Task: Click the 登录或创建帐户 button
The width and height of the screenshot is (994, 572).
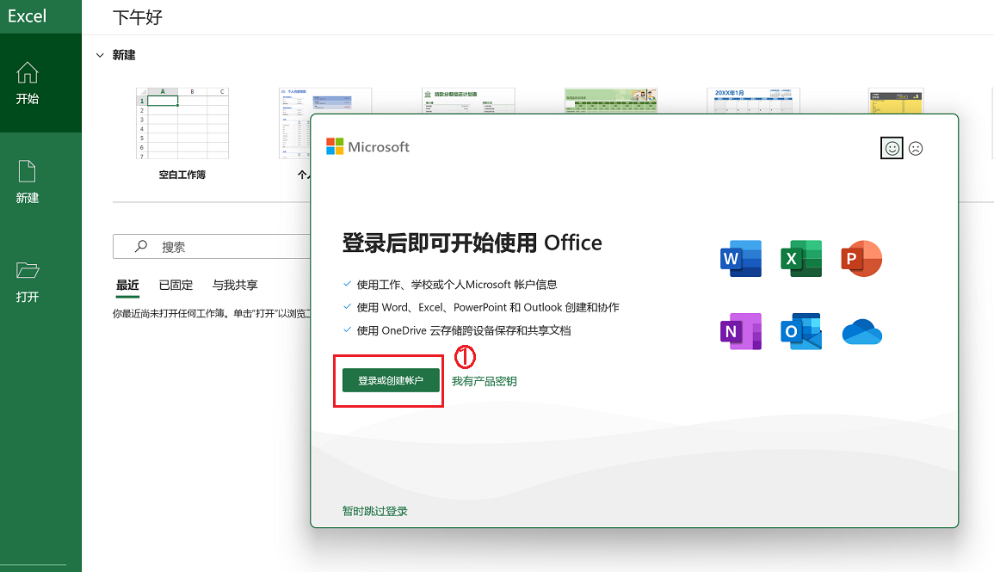Action: pos(391,380)
